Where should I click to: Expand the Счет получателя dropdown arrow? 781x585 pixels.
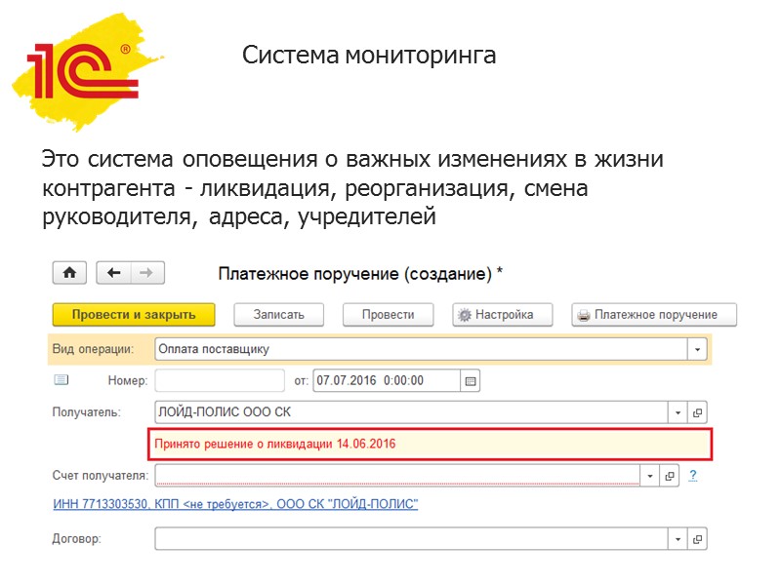pos(650,476)
